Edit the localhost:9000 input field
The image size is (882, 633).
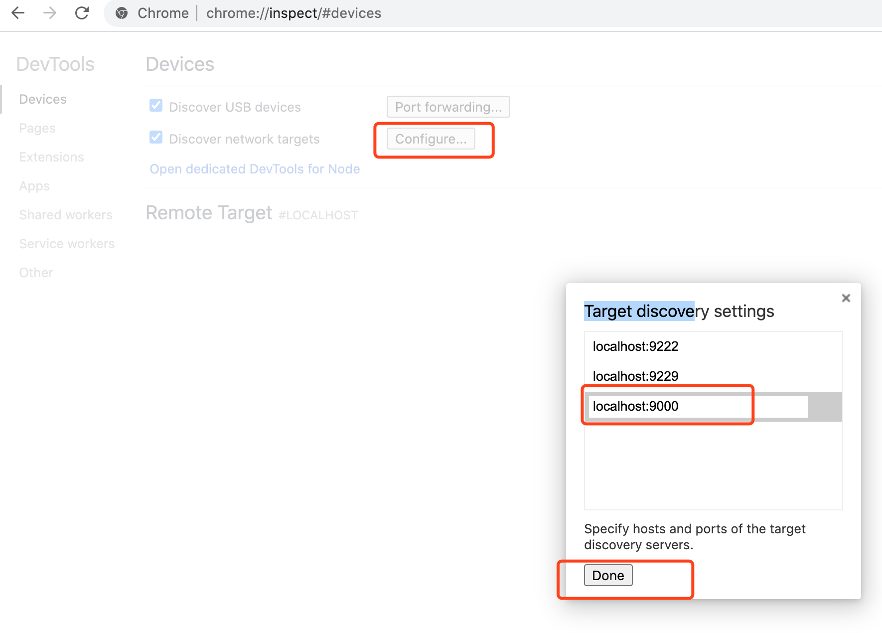click(698, 406)
